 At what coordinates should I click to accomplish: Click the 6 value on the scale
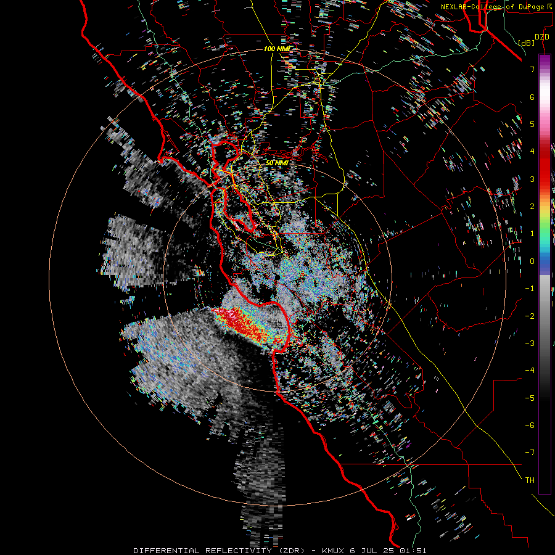point(532,97)
